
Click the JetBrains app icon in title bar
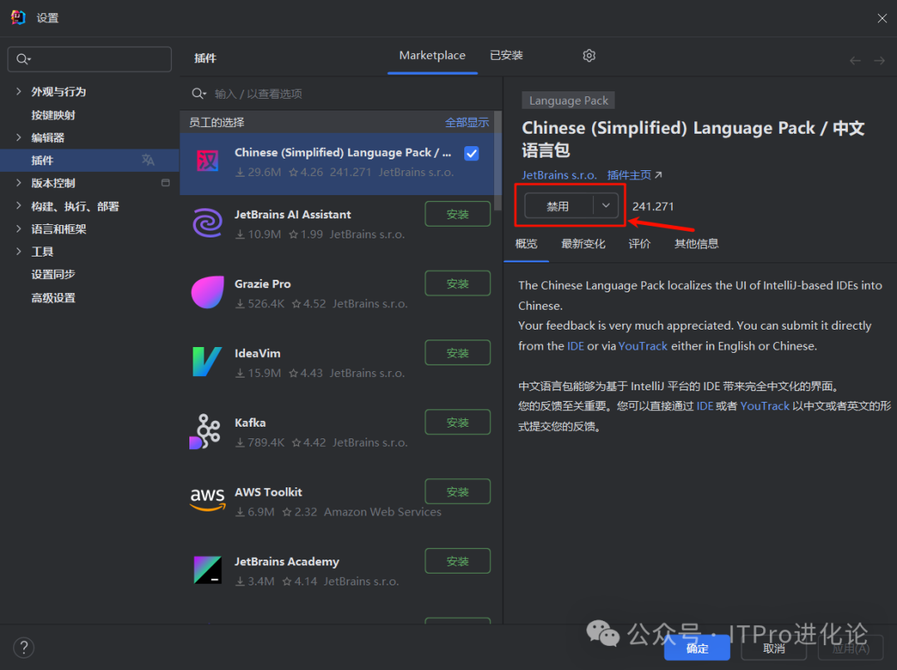pos(17,17)
